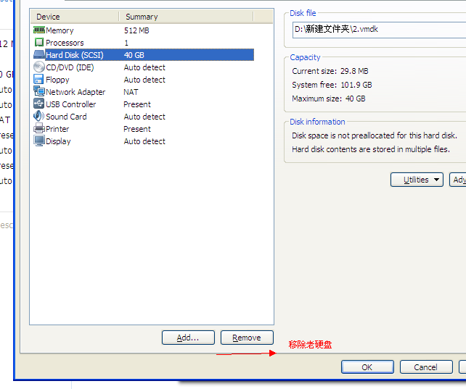Select the Memory row label
The image size is (466, 389).
(60, 30)
